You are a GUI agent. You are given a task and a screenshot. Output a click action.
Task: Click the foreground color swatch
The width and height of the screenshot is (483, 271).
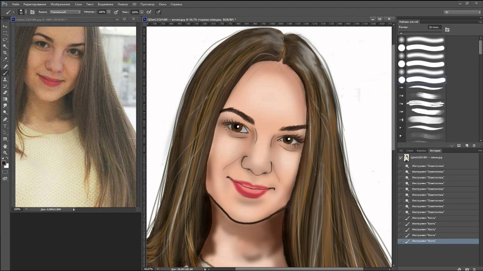click(4, 163)
